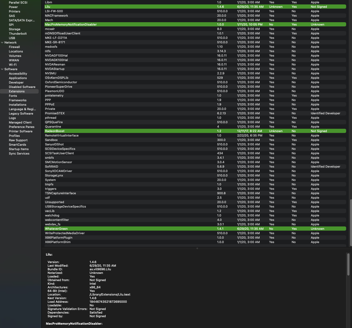
Task: Open Locations under Network
Action: [16, 51]
